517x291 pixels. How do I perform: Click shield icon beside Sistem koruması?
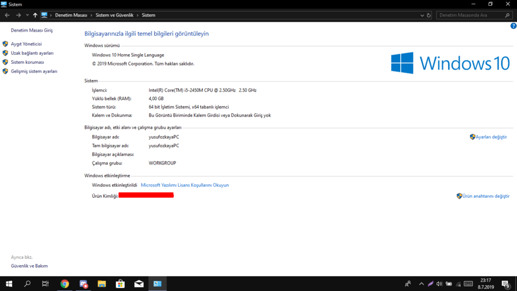(x=5, y=62)
